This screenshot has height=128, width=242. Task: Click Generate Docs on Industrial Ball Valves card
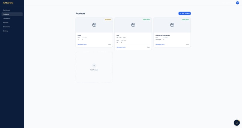coord(160,44)
